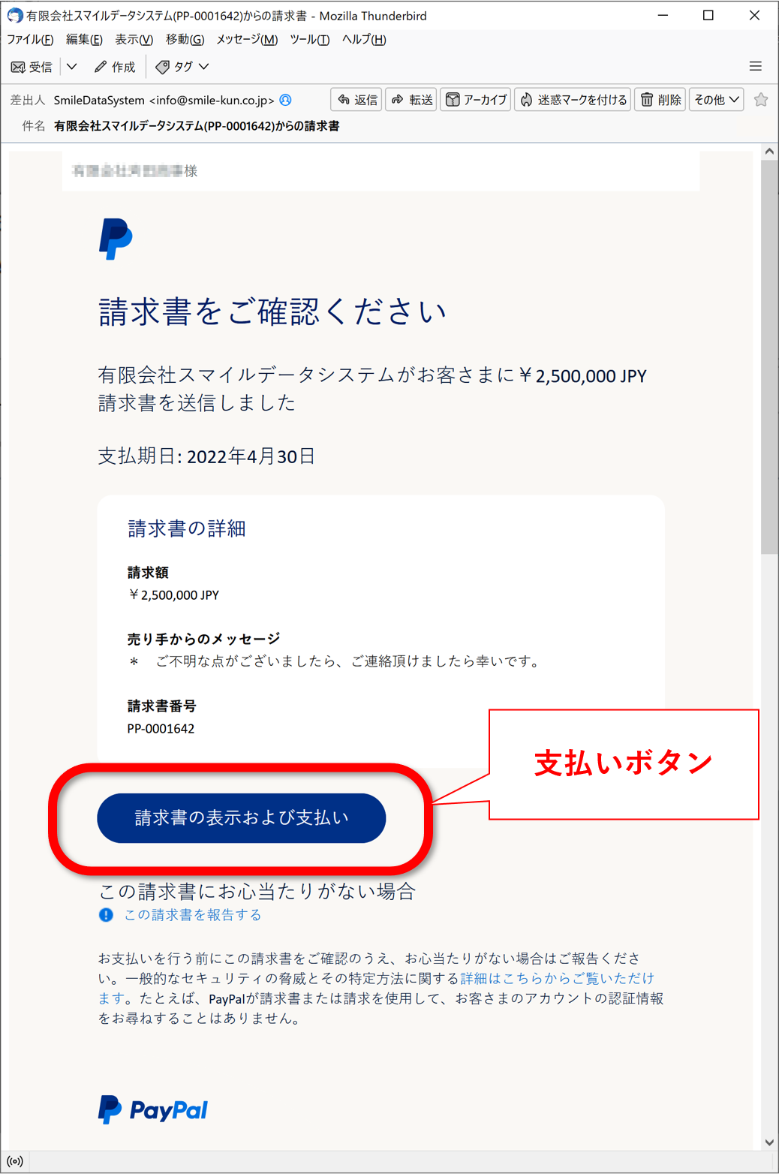779x1174 pixels.
Task: Open the メッセージ menu
Action: 247,40
